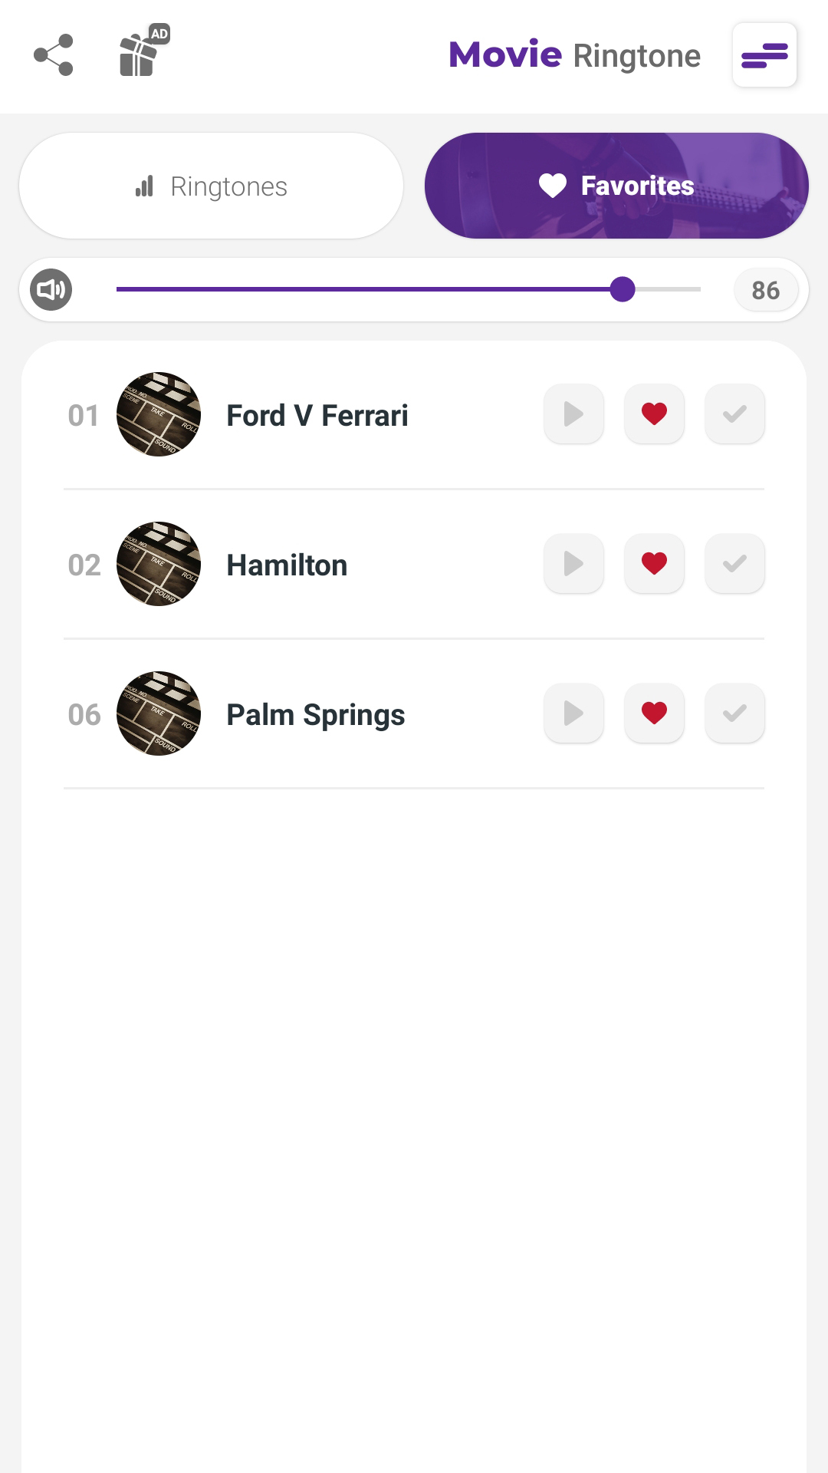This screenshot has height=1473, width=828.
Task: Play the Palm Springs ringtone
Action: (x=573, y=713)
